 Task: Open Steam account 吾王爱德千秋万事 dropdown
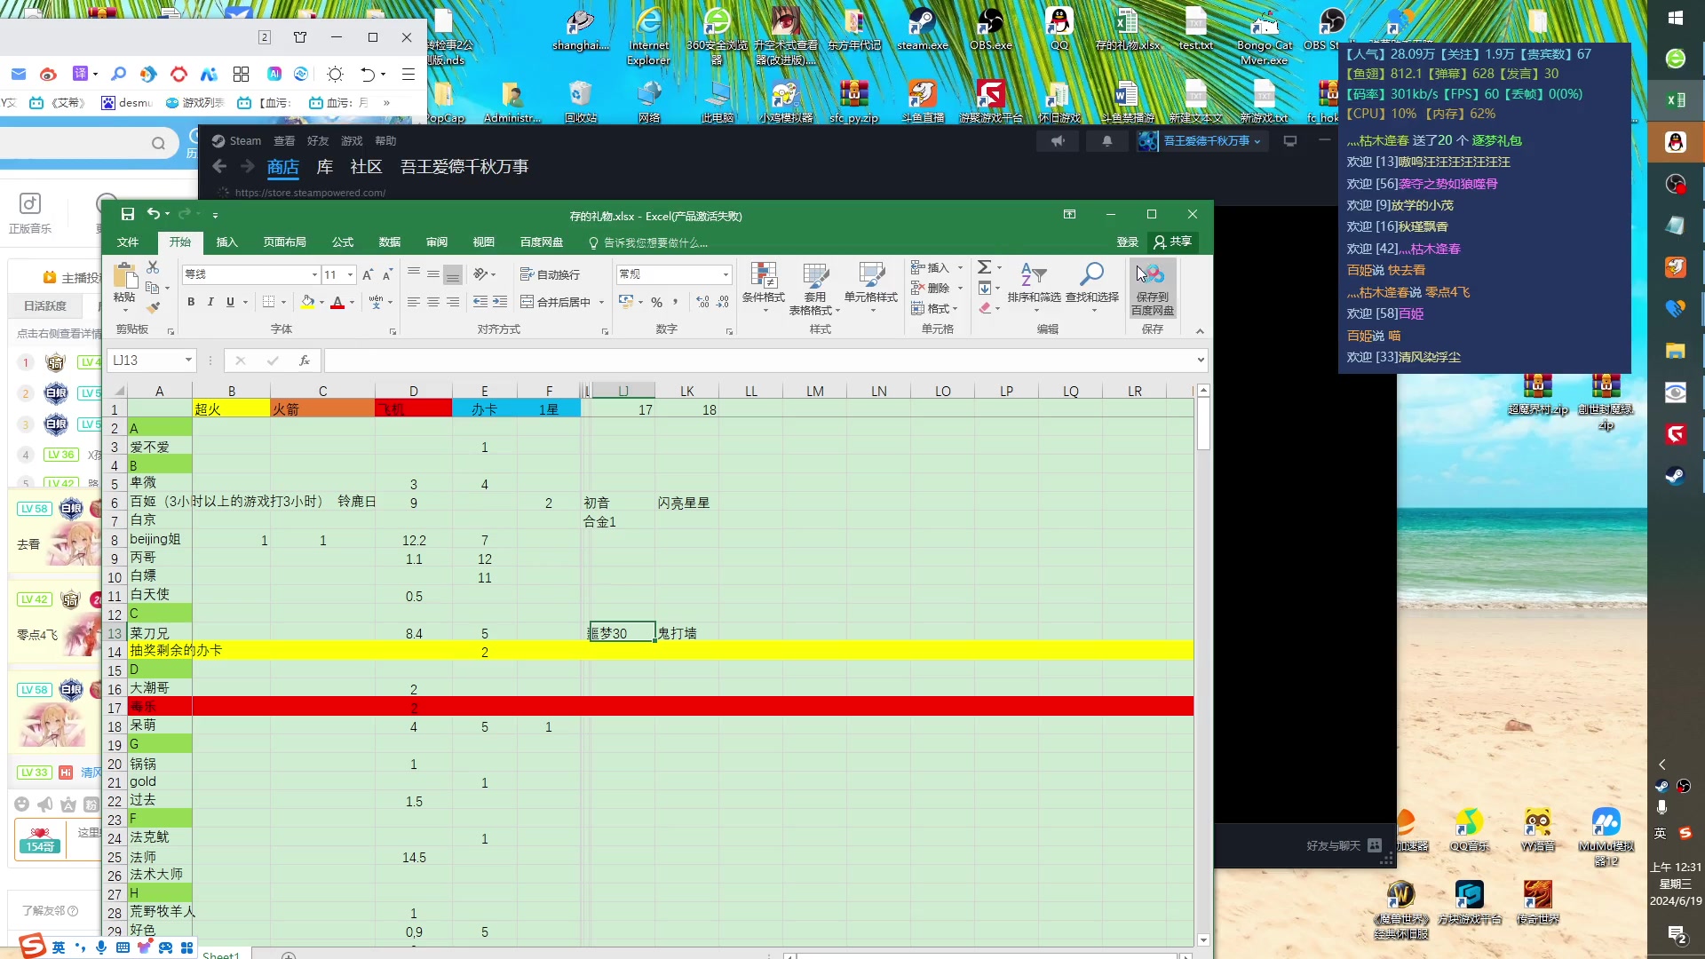click(1211, 141)
